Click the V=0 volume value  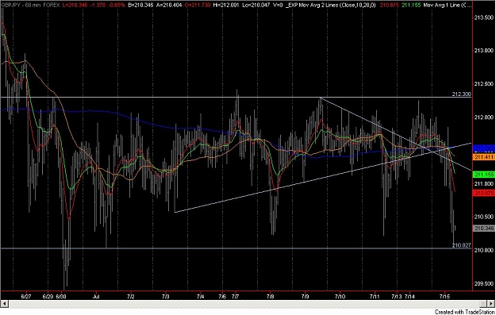pos(278,5)
